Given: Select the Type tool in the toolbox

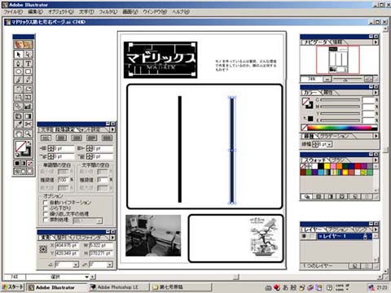Looking at the screenshot, I should coord(28,63).
